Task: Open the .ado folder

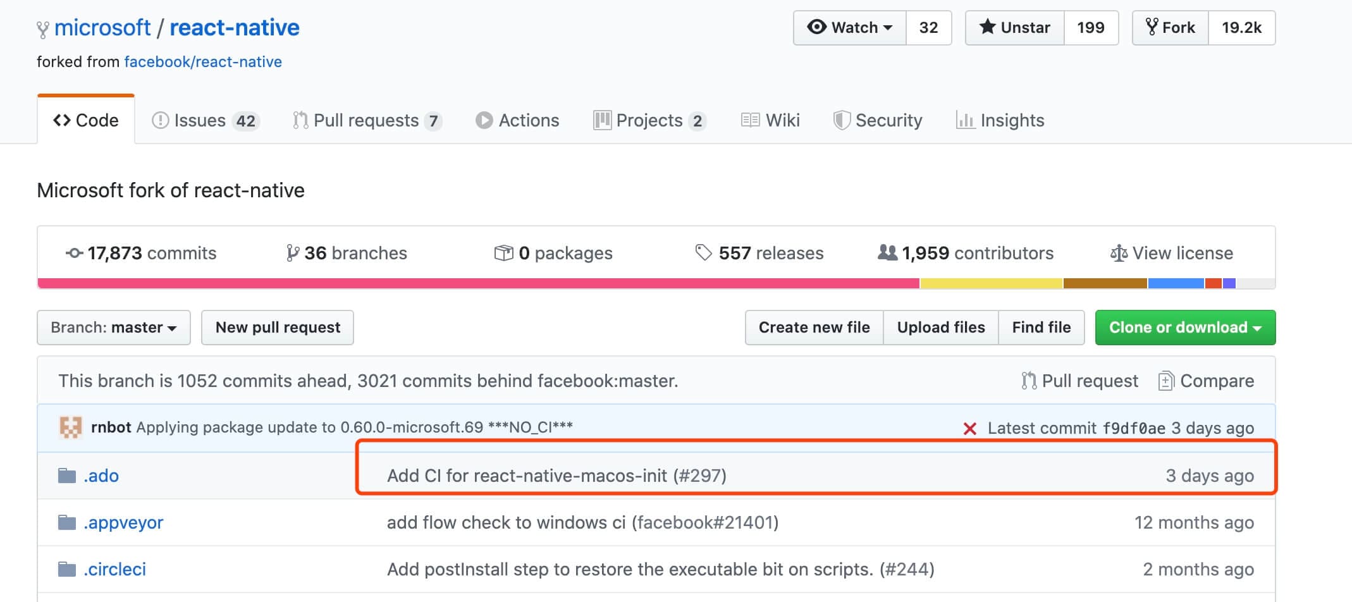Action: point(101,476)
